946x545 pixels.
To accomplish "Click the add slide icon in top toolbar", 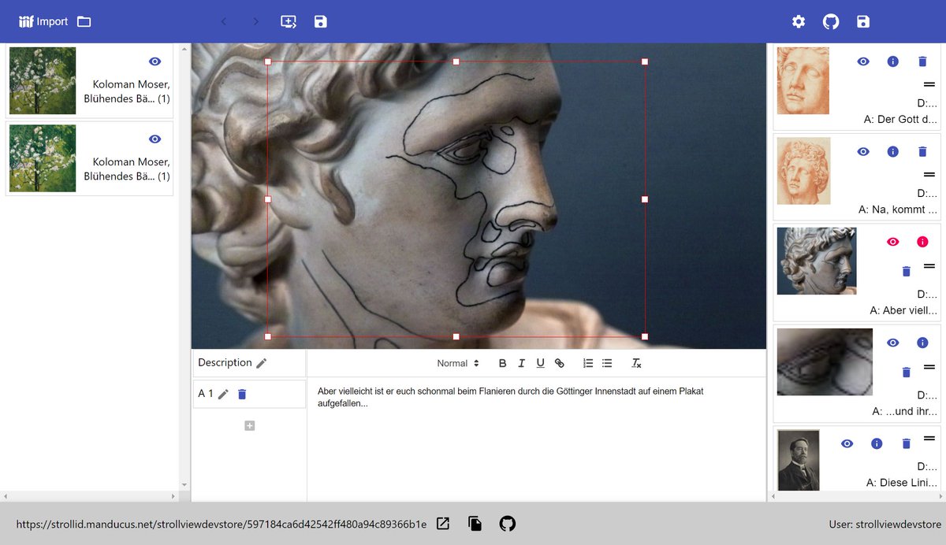I will tap(289, 21).
